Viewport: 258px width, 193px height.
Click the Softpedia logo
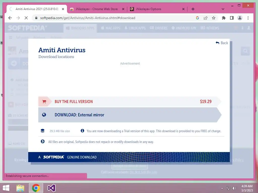tap(27, 28)
